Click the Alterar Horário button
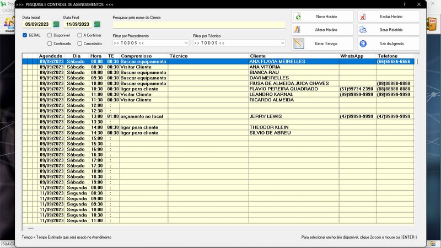 coord(322,30)
